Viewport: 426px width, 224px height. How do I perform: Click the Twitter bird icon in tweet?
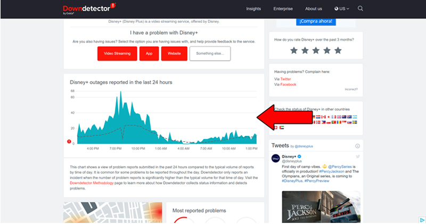358,157
